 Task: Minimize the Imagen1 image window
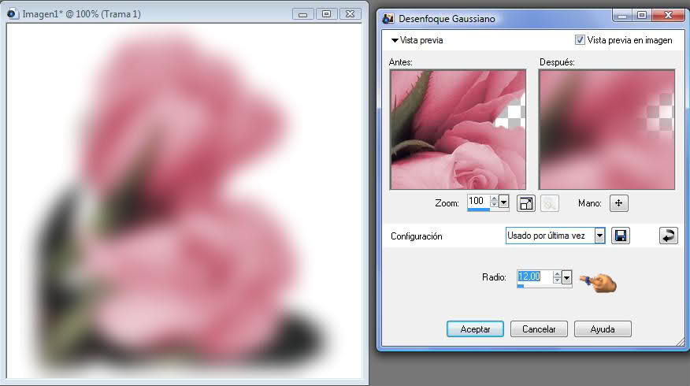302,14
